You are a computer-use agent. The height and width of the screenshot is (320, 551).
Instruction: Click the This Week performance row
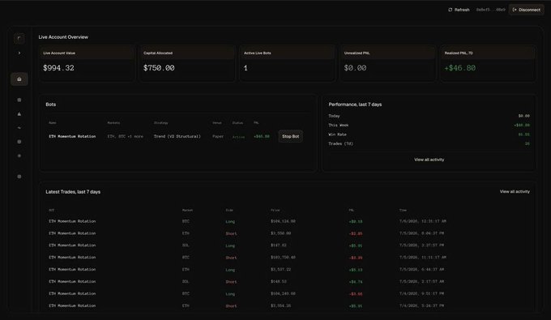(429, 125)
